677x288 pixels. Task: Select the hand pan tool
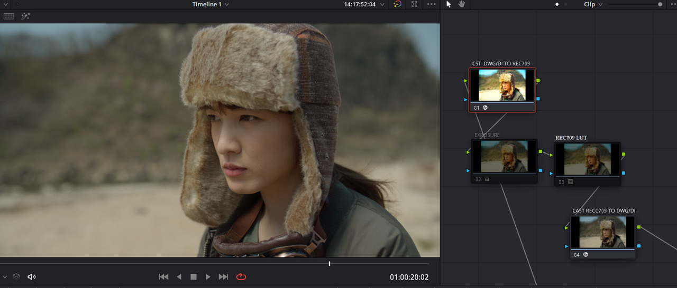click(461, 4)
